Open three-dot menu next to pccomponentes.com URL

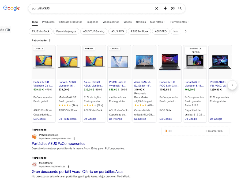[x=74, y=139]
